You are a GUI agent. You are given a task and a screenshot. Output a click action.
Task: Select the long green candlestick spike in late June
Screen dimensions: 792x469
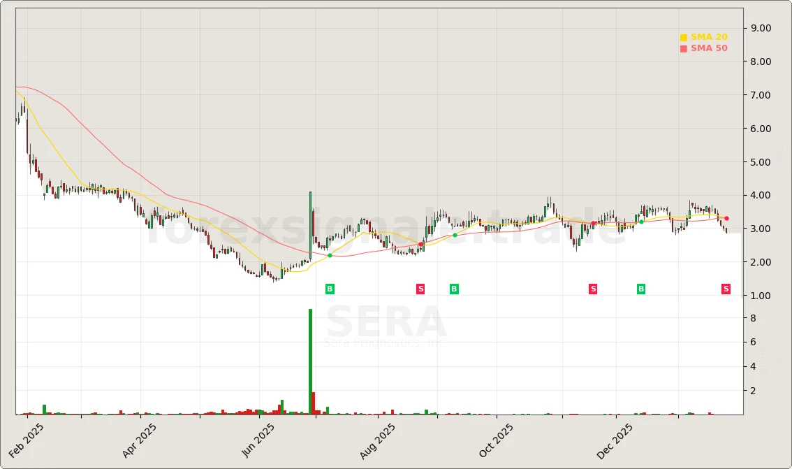pyautogui.click(x=309, y=224)
